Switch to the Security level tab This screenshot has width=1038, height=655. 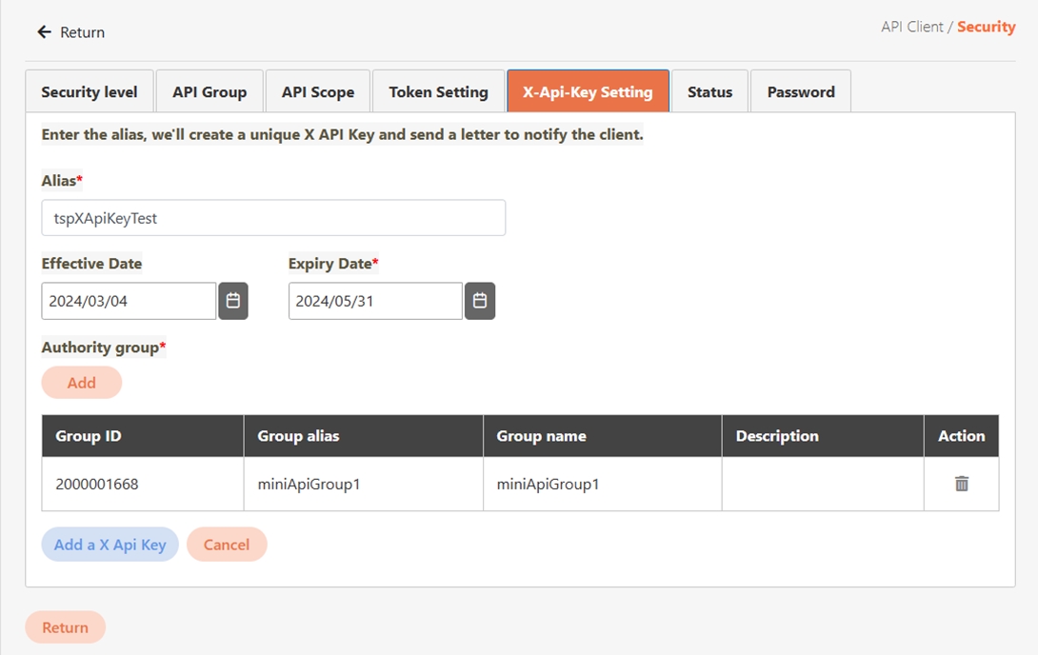(90, 92)
